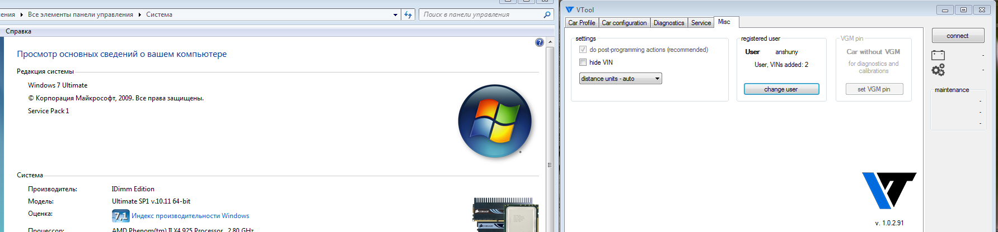998x232 pixels.
Task: Enable the hide VIN checkbox
Action: click(583, 62)
